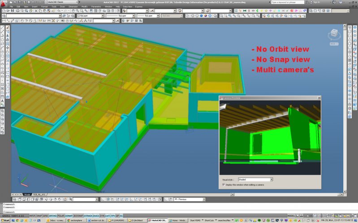The width and height of the screenshot is (358, 223).
Task: Click in the keyword search field
Action: [288, 2]
